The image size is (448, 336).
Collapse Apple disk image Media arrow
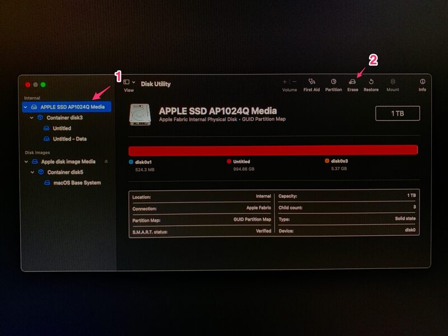(26, 162)
